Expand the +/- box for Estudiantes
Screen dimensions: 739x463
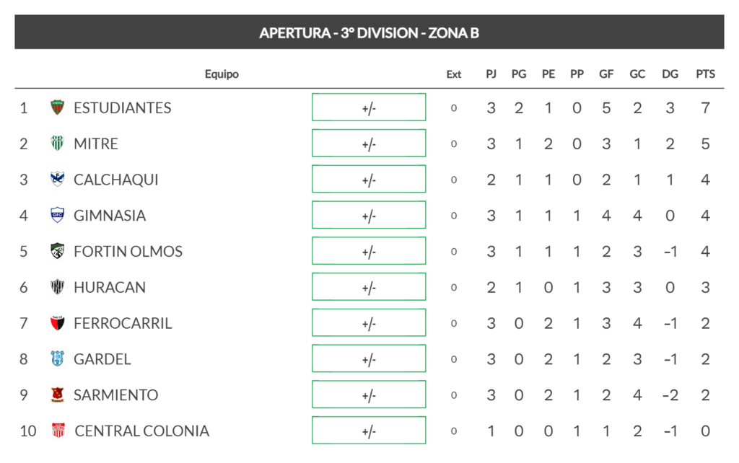tap(369, 107)
